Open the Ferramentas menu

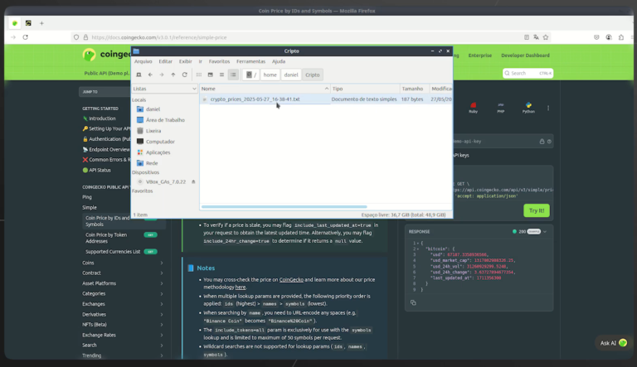point(250,61)
